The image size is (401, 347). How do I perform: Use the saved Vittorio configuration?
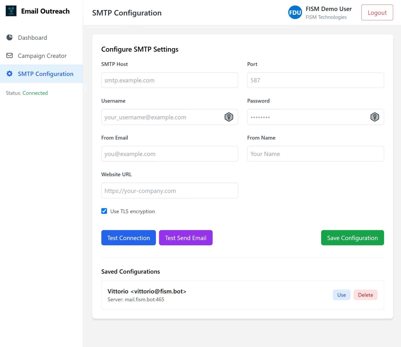[x=341, y=295]
